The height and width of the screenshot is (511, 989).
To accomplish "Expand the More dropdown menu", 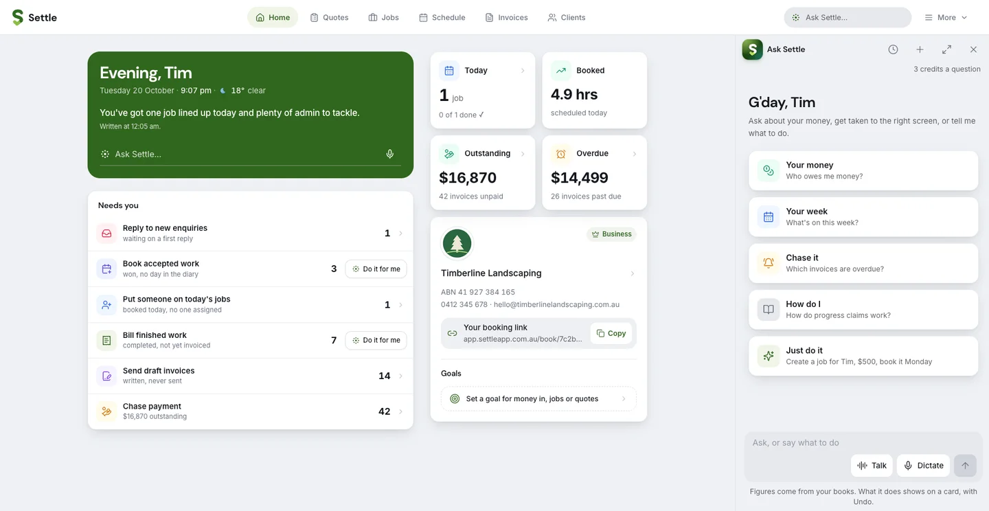I will click(946, 17).
